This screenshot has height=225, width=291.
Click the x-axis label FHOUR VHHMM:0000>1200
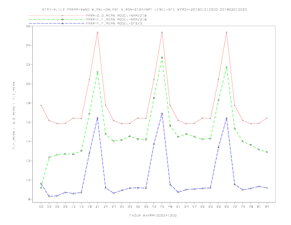(153, 215)
